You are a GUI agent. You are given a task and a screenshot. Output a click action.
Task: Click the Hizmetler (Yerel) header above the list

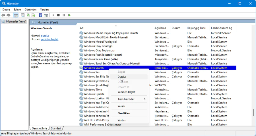click(48, 22)
